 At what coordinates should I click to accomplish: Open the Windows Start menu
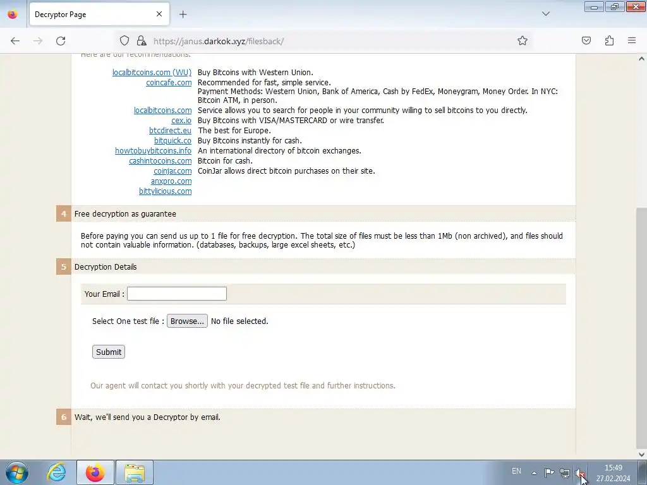[17, 472]
